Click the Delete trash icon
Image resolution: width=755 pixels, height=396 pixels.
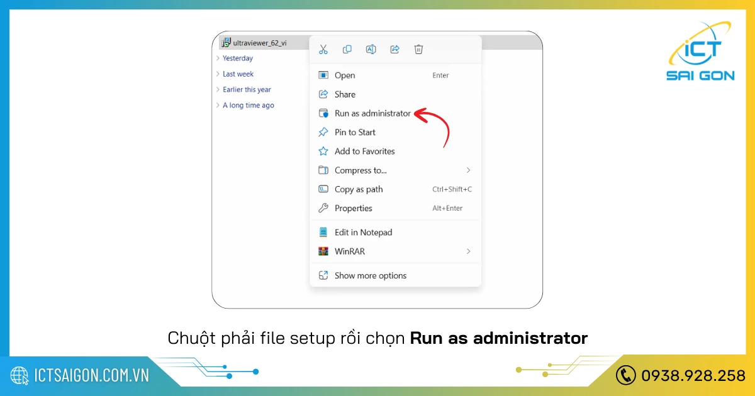pyautogui.click(x=419, y=49)
